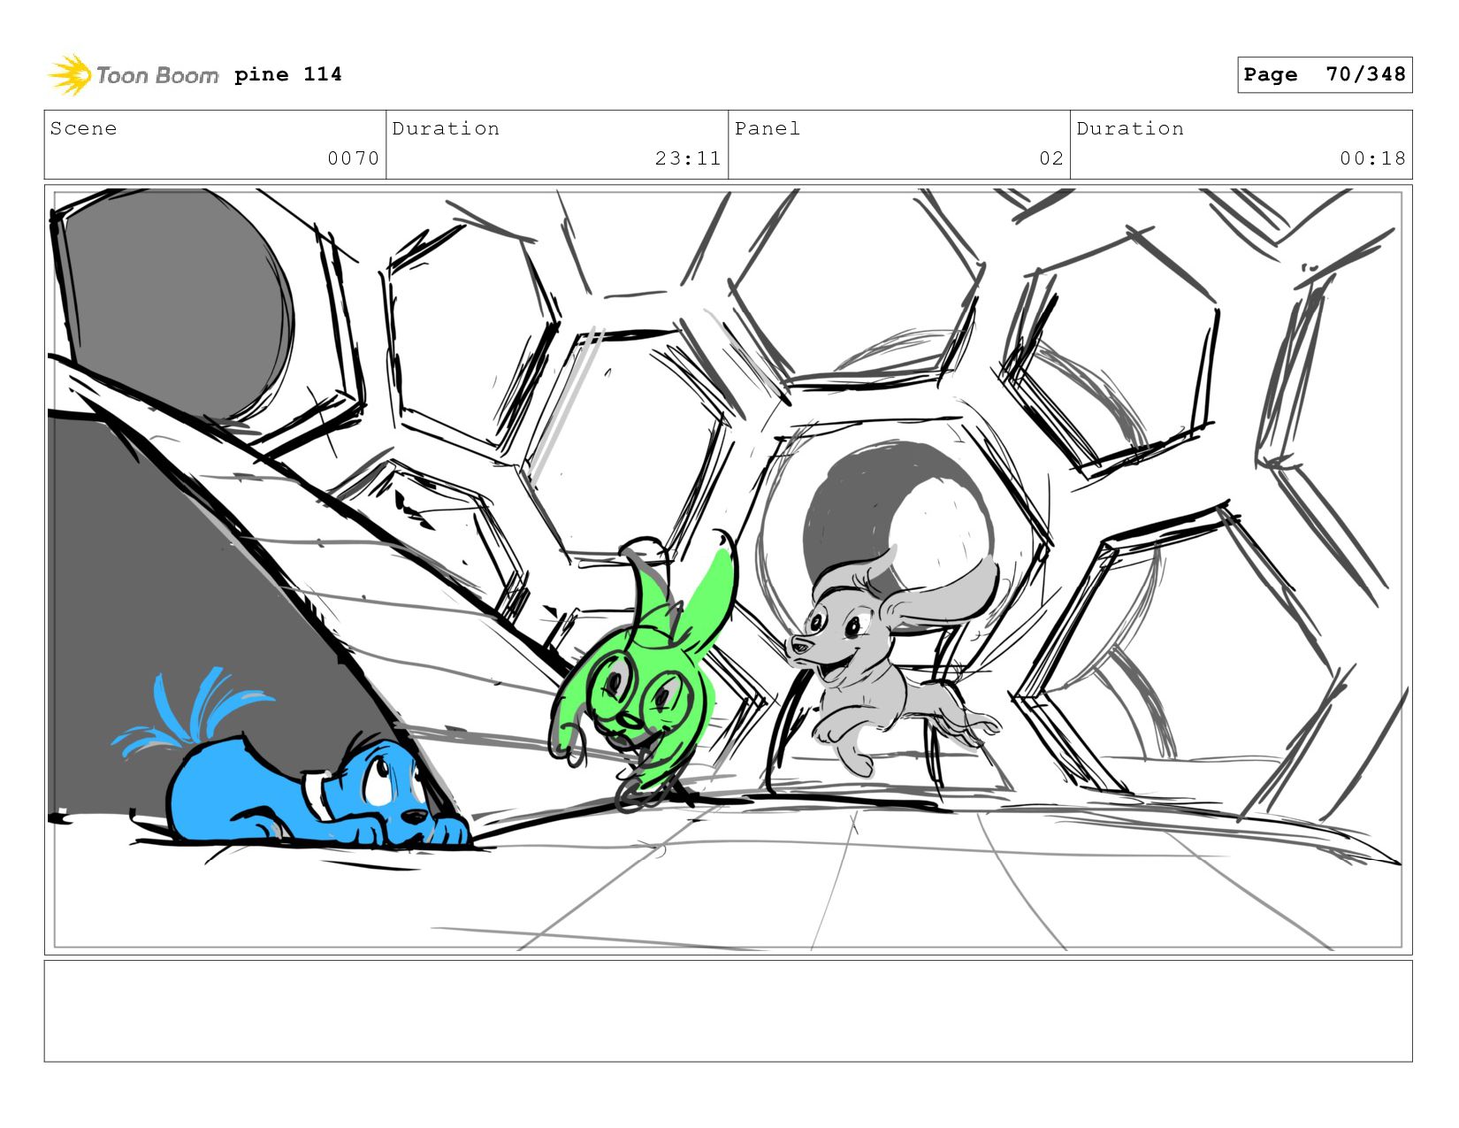This screenshot has height=1128, width=1459.
Task: Click the 'Panel' header label
Action: [x=768, y=128]
